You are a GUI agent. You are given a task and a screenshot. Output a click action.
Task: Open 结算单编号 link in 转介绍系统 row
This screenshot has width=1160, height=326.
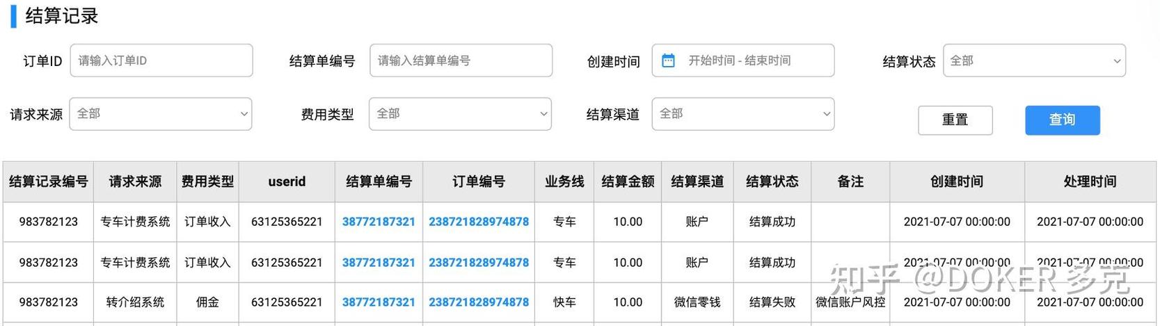click(379, 302)
